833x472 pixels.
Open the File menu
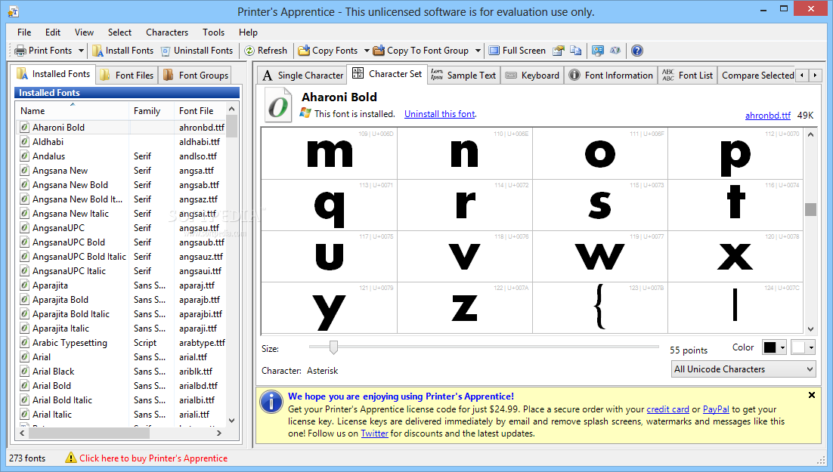[24, 32]
